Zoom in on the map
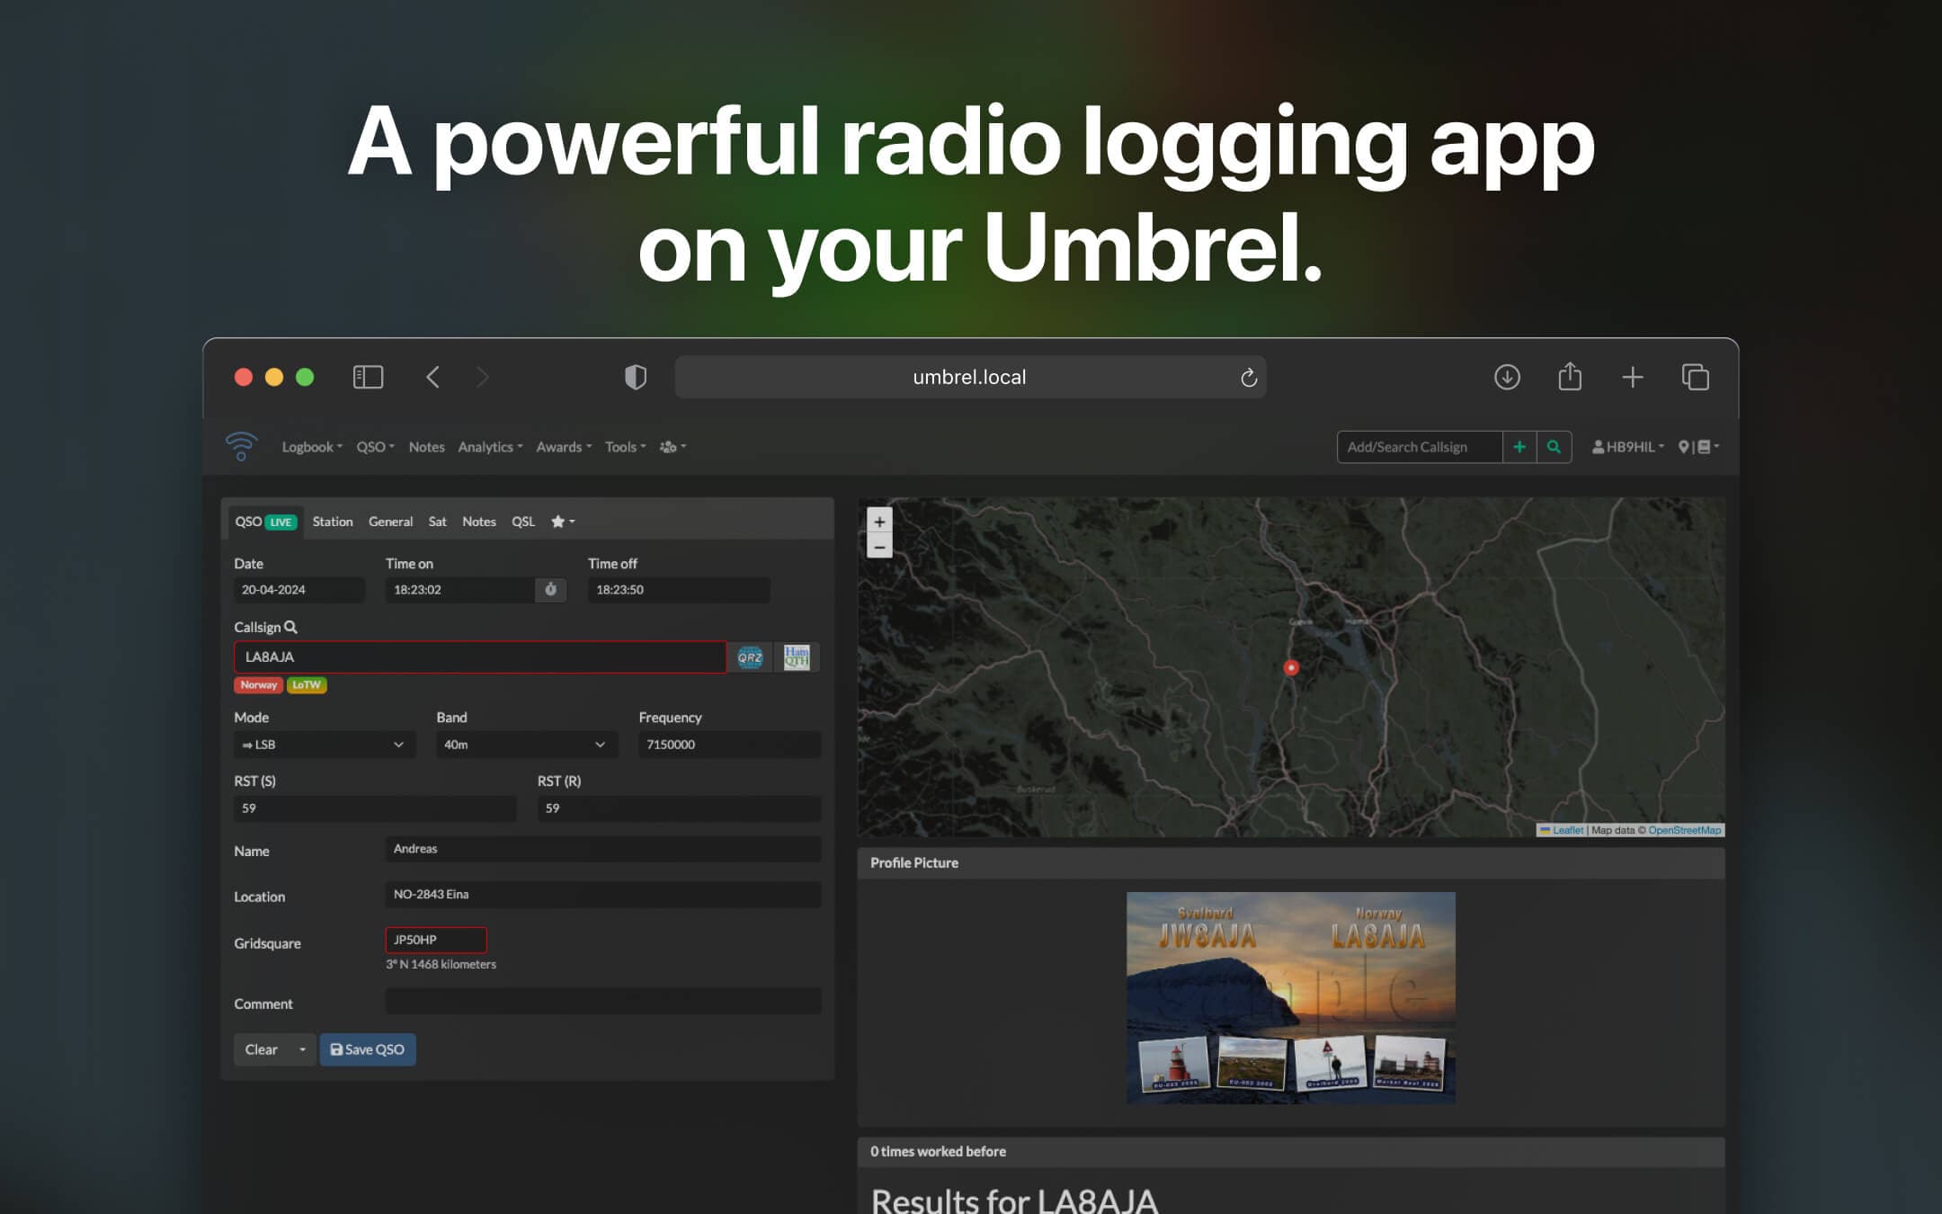Viewport: 1942px width, 1214px height. point(879,522)
